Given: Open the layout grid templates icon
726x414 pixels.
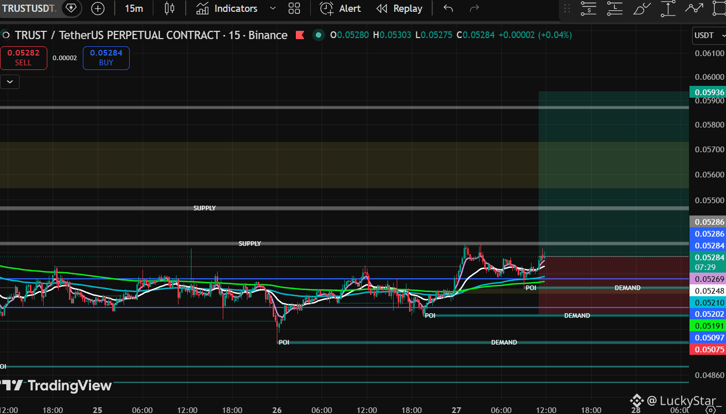Looking at the screenshot, I should pos(294,8).
